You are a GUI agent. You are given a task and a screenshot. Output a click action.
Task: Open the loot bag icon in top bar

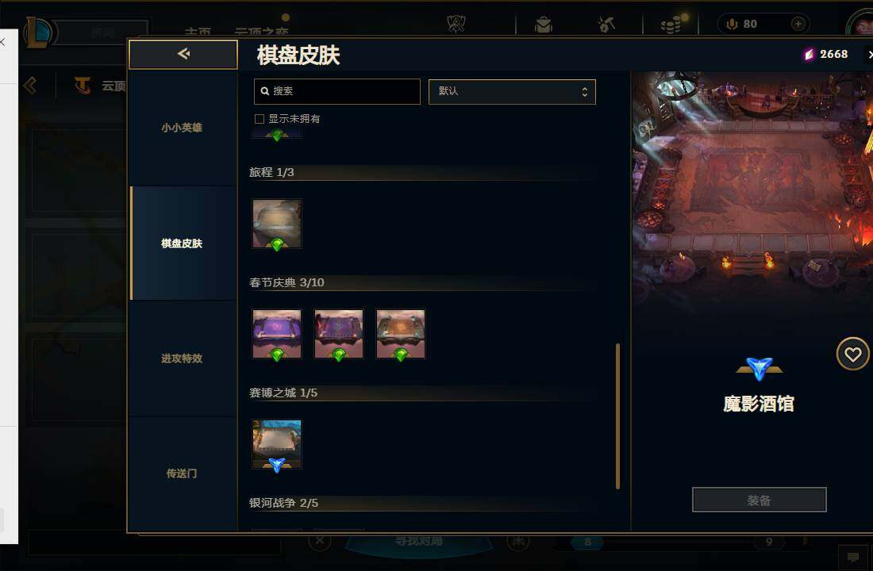(544, 25)
